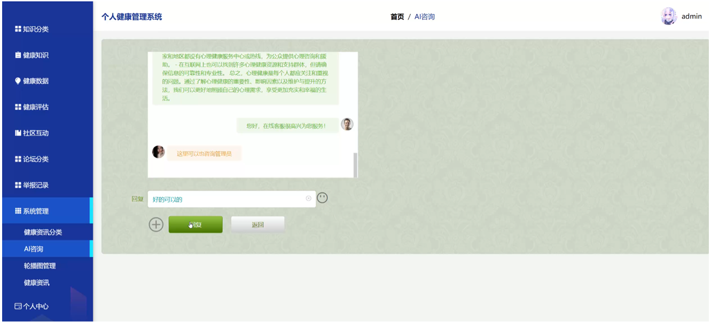Viewport: 711px width, 322px height.
Task: Focus the reply text field containing 好的可以的
Action: [231, 199]
